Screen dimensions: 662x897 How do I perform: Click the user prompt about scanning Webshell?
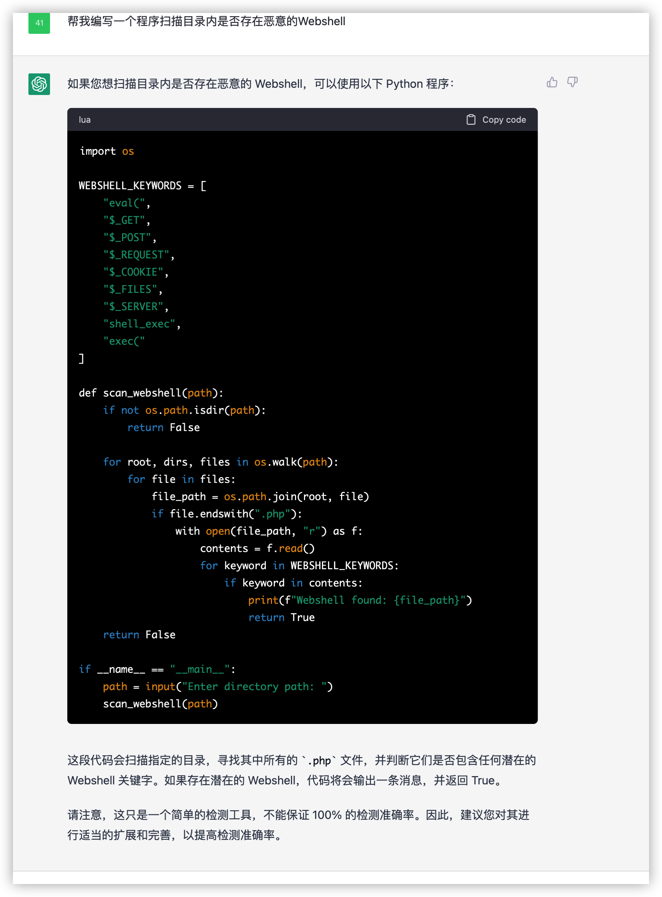click(207, 21)
